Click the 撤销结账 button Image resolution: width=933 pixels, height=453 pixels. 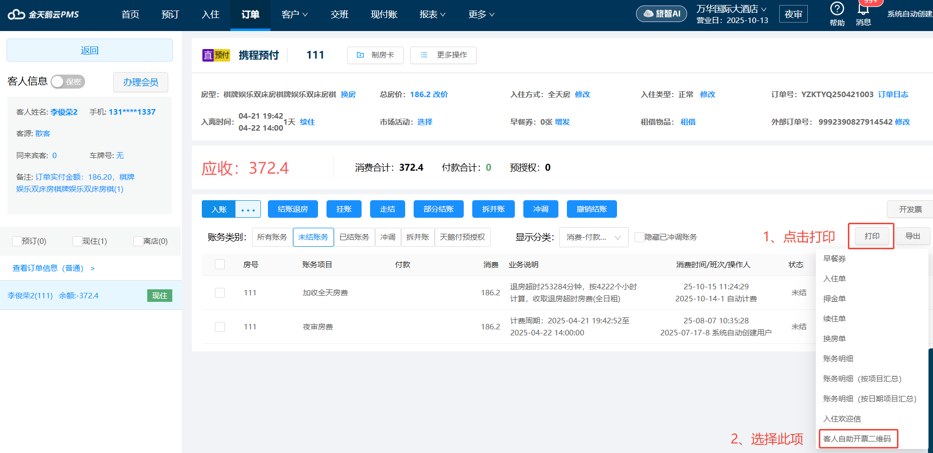click(x=592, y=209)
